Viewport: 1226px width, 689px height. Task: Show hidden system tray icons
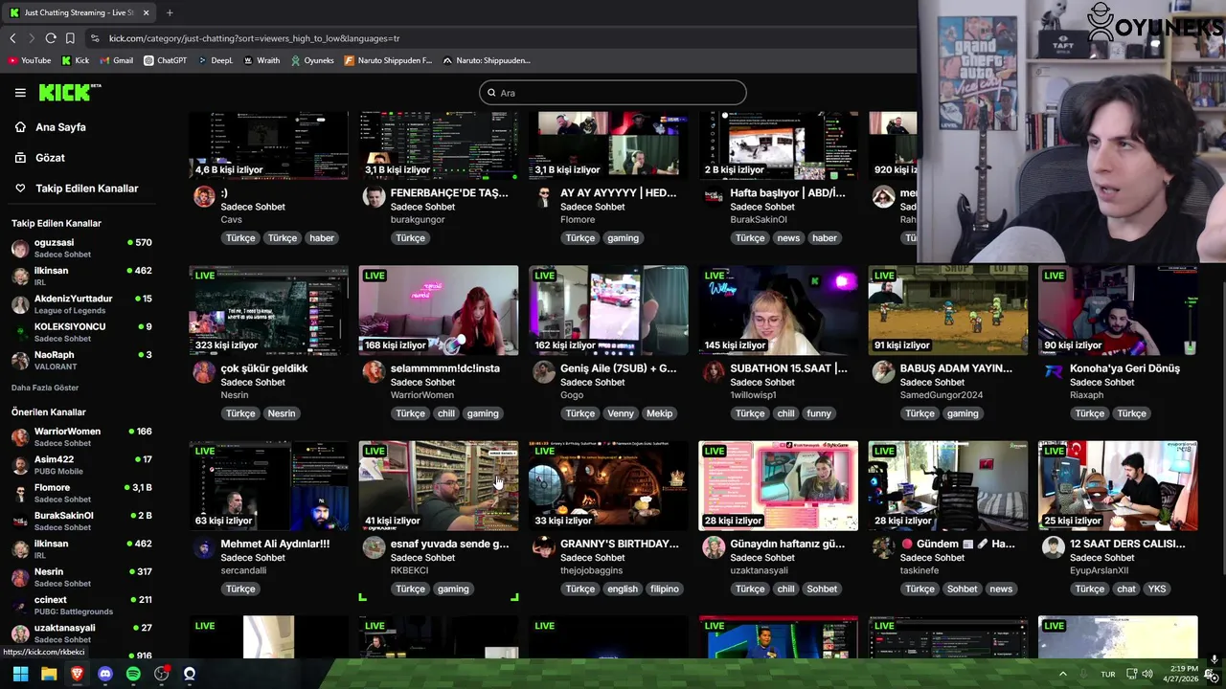tap(1062, 674)
